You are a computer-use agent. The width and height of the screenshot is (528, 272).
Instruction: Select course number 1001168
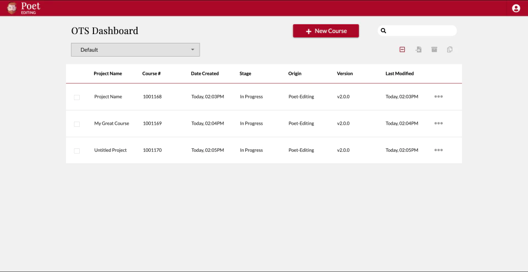[152, 97]
